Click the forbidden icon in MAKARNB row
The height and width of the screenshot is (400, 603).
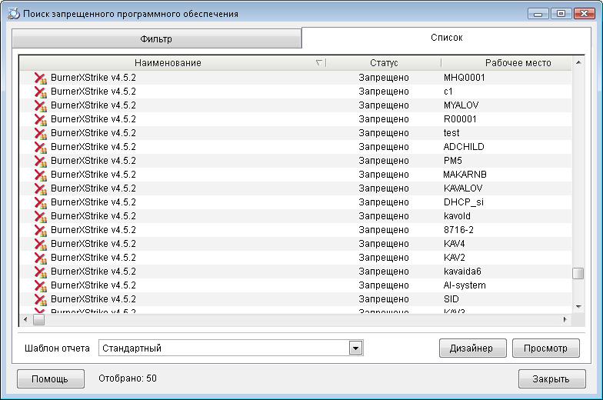(40, 175)
